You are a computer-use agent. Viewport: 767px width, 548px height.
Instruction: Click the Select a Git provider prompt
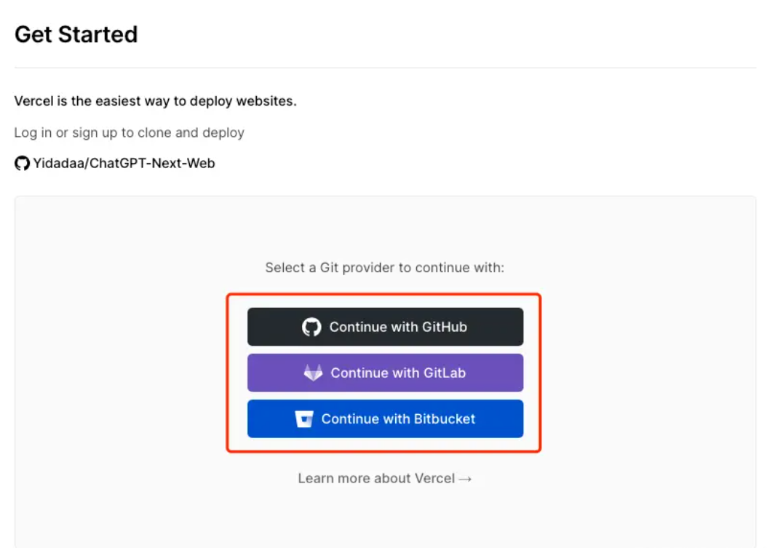[x=384, y=268]
